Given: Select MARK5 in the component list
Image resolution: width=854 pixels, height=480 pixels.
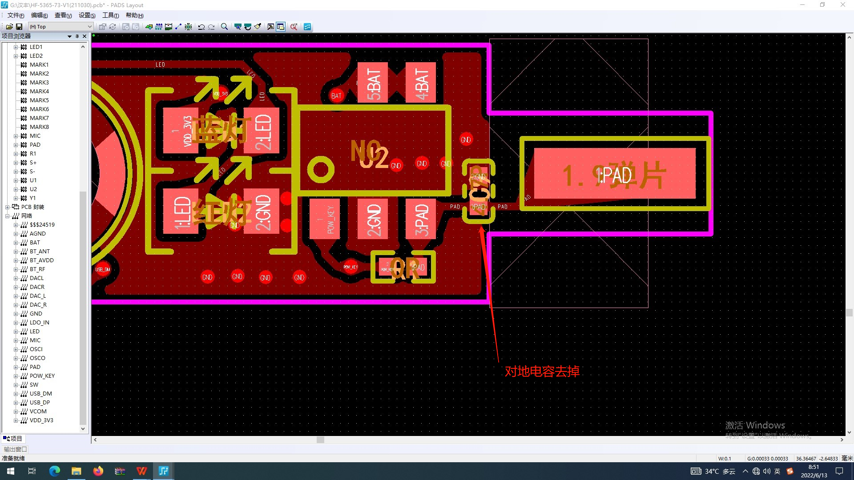Looking at the screenshot, I should [x=39, y=100].
